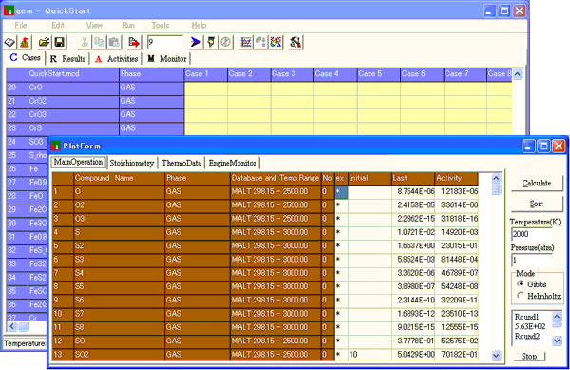This screenshot has width=570, height=370.
Task: Click the gem application icon in title bar
Action: 9,10
